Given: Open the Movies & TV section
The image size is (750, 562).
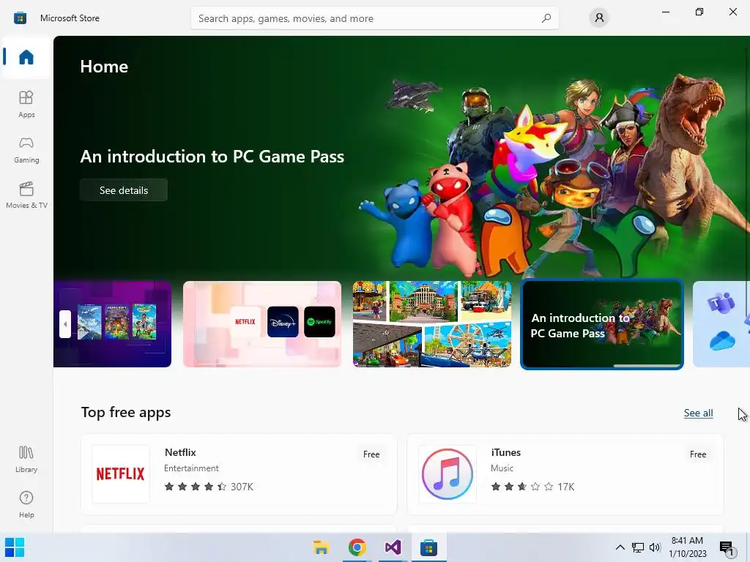Looking at the screenshot, I should [x=26, y=195].
